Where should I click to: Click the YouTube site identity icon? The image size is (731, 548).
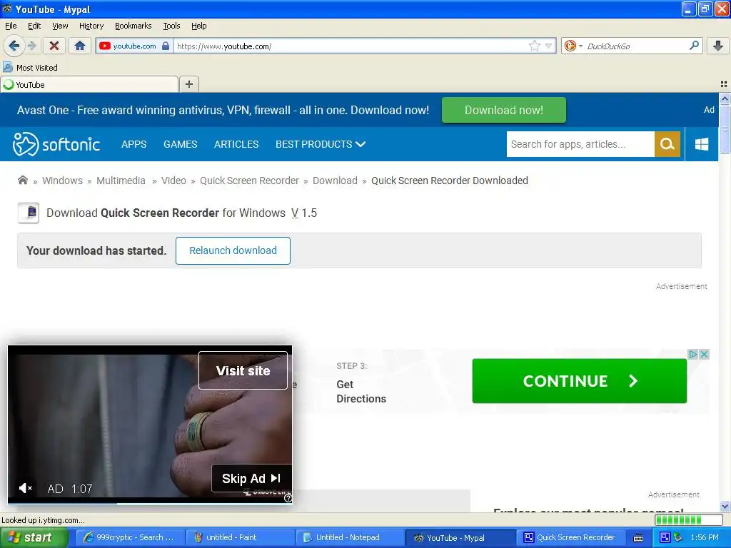pos(105,46)
